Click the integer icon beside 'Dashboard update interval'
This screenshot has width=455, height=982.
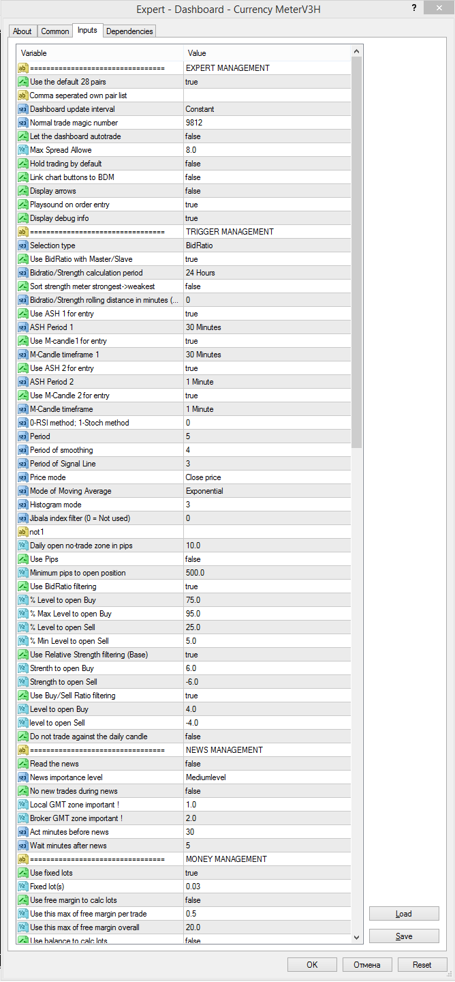pyautogui.click(x=22, y=109)
